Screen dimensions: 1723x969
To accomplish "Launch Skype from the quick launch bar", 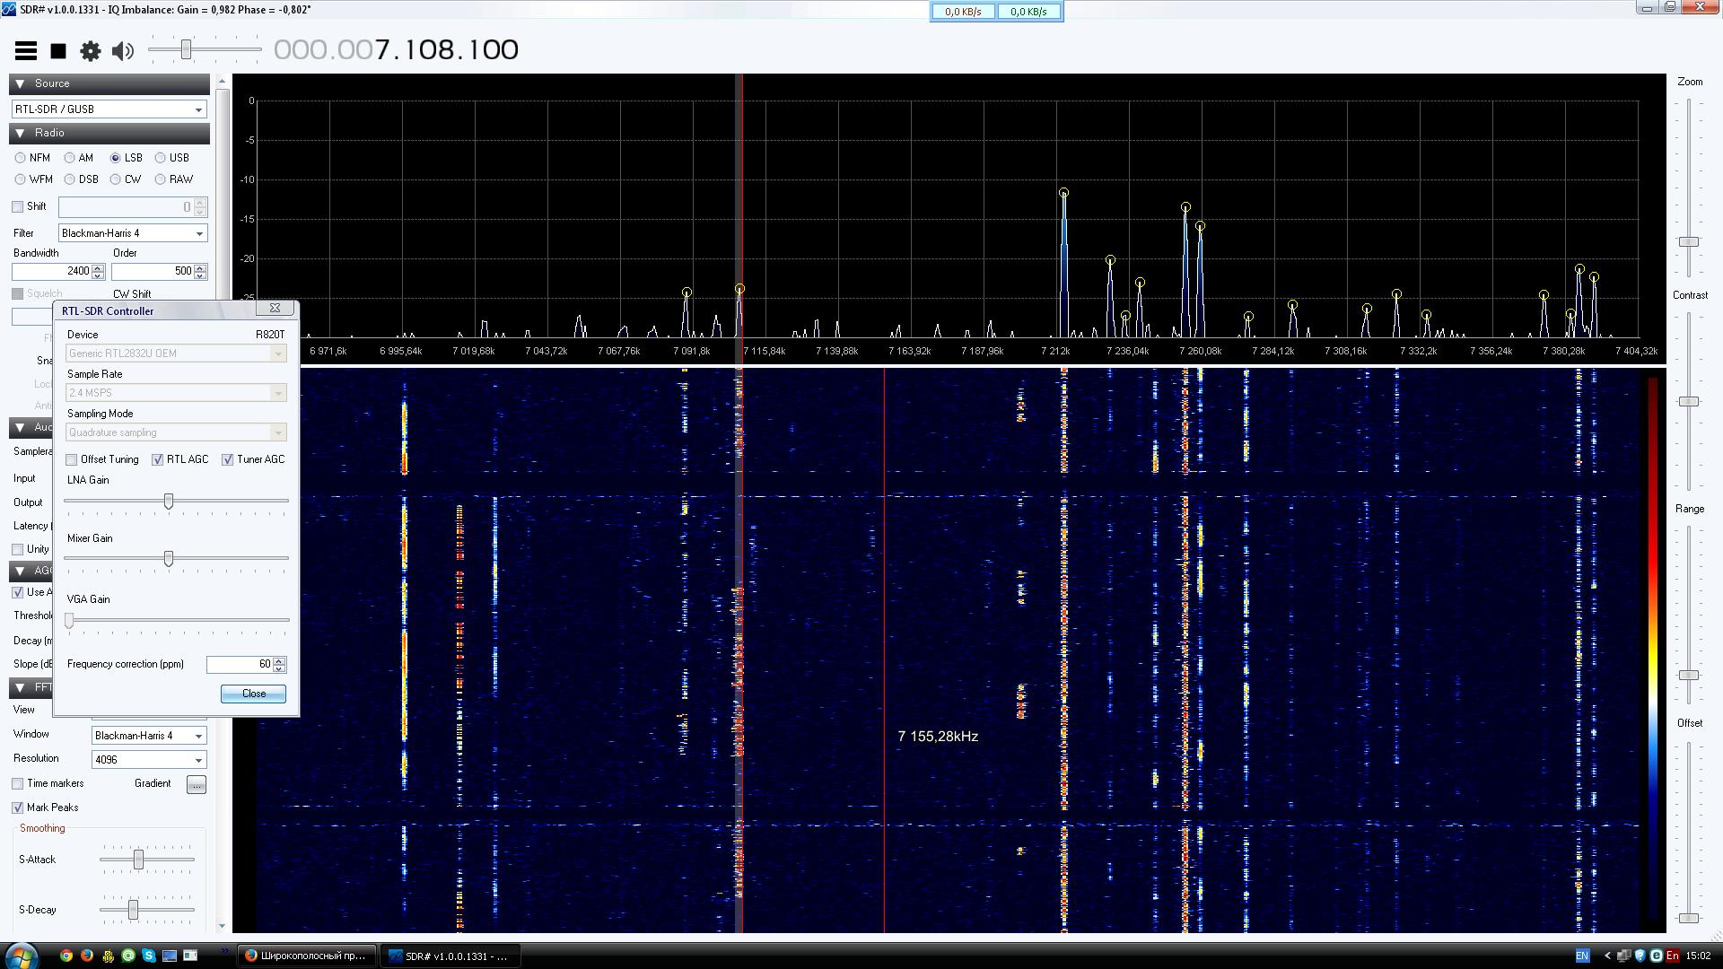I will coord(149,956).
